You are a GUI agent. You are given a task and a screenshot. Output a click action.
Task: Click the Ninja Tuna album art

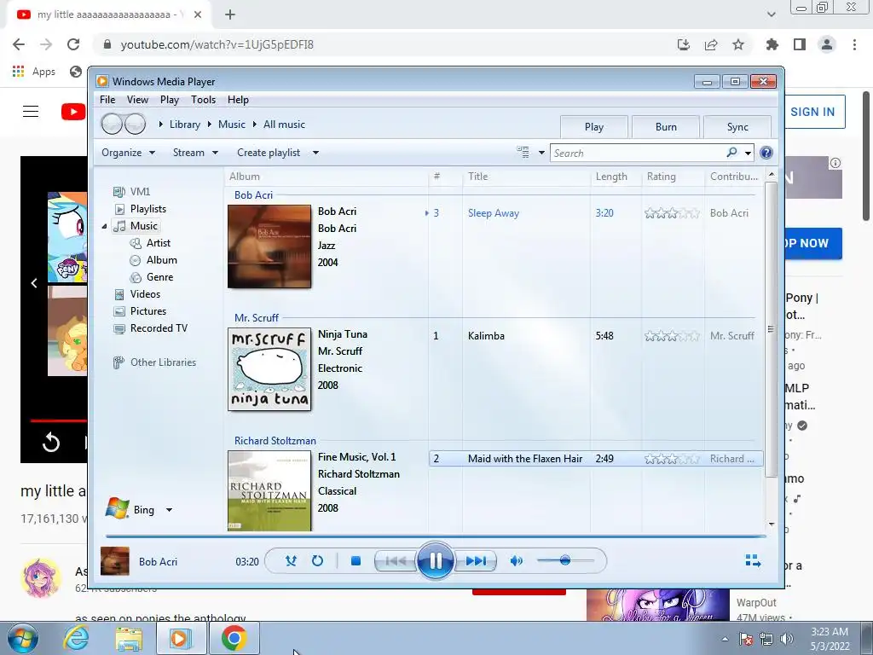(x=269, y=369)
